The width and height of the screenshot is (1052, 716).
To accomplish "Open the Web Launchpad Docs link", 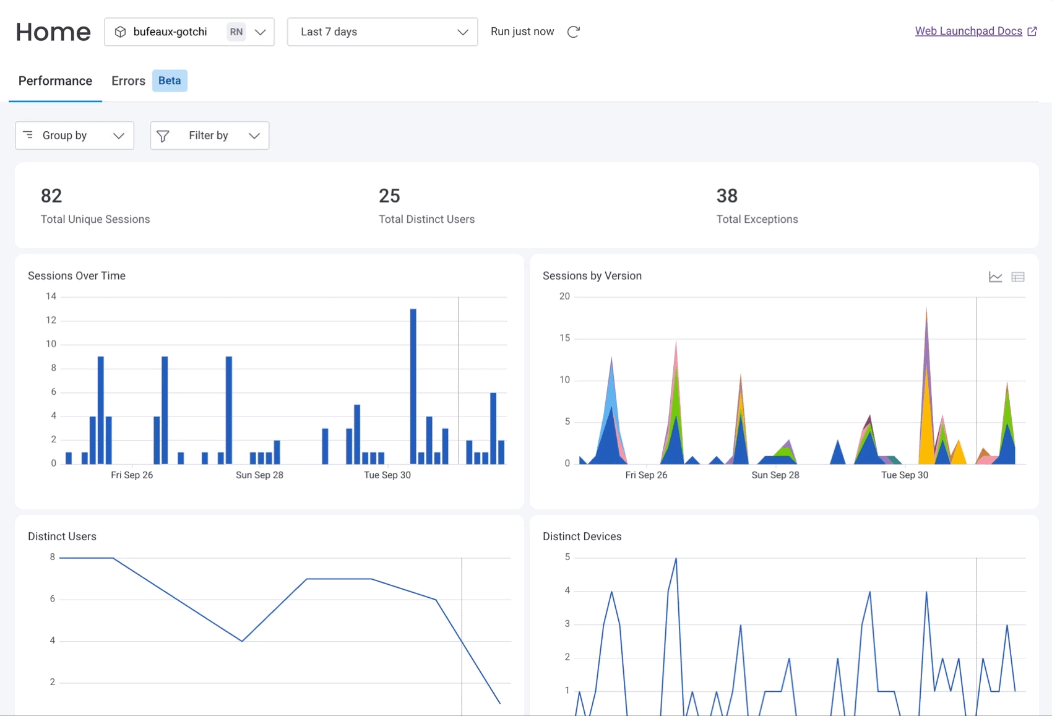I will click(x=968, y=31).
